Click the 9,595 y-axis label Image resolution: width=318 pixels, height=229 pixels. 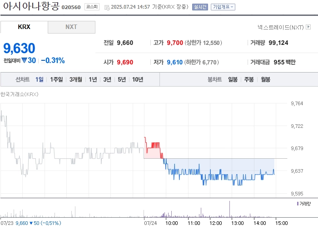pos(297,194)
